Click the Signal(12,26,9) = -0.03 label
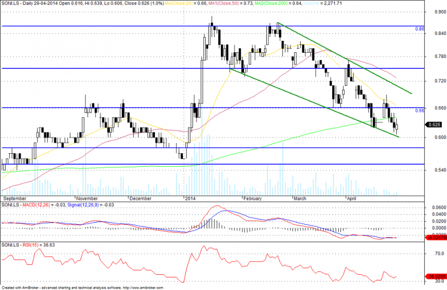Viewport: 447px width, 290px height. pyautogui.click(x=90, y=205)
